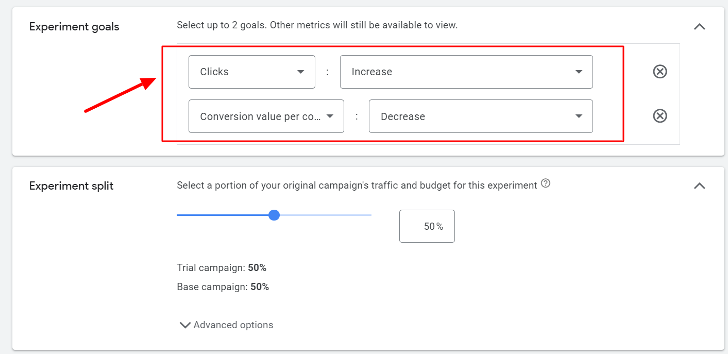Click the blue experiment split slider handle
Viewport: 728px width, 354px height.
(x=274, y=215)
